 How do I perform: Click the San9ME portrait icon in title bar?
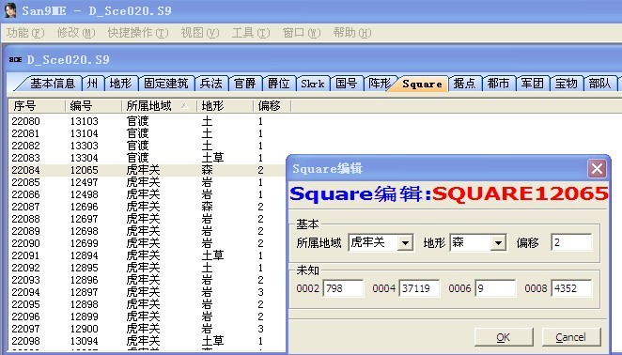click(x=10, y=10)
